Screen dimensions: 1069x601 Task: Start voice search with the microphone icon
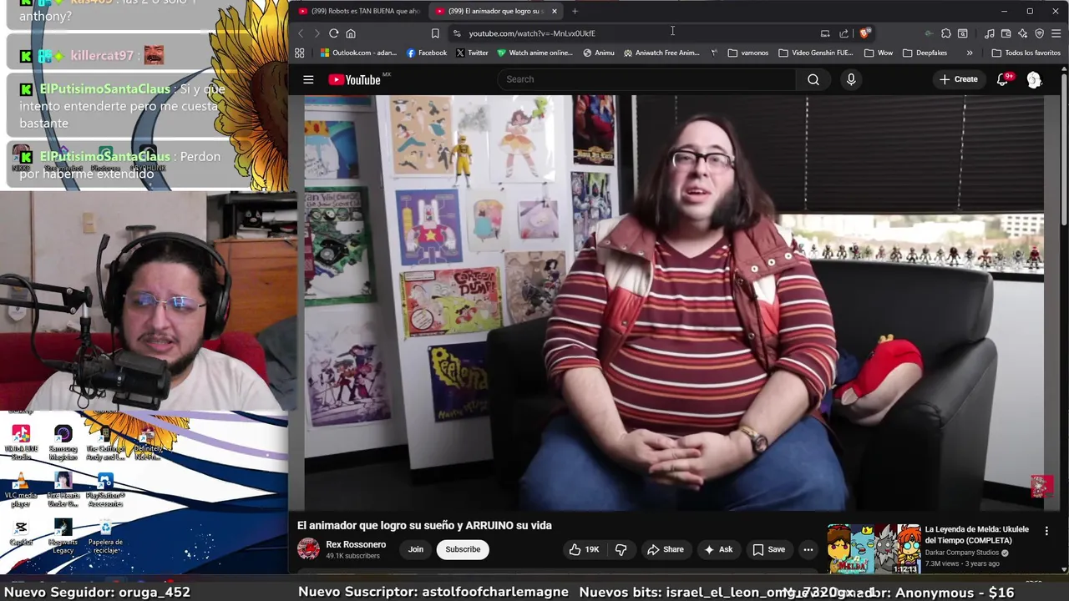pyautogui.click(x=851, y=79)
